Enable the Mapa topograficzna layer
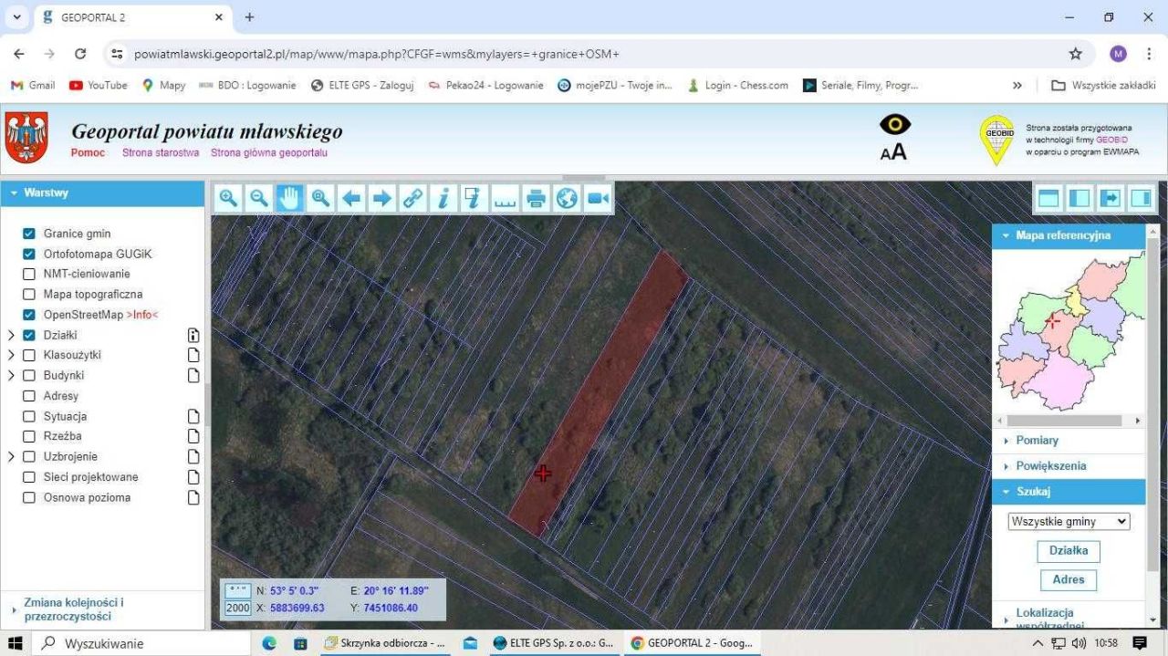Image resolution: width=1168 pixels, height=656 pixels. pos(29,295)
